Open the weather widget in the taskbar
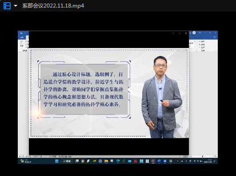The image size is (236, 176). [x=26, y=161]
